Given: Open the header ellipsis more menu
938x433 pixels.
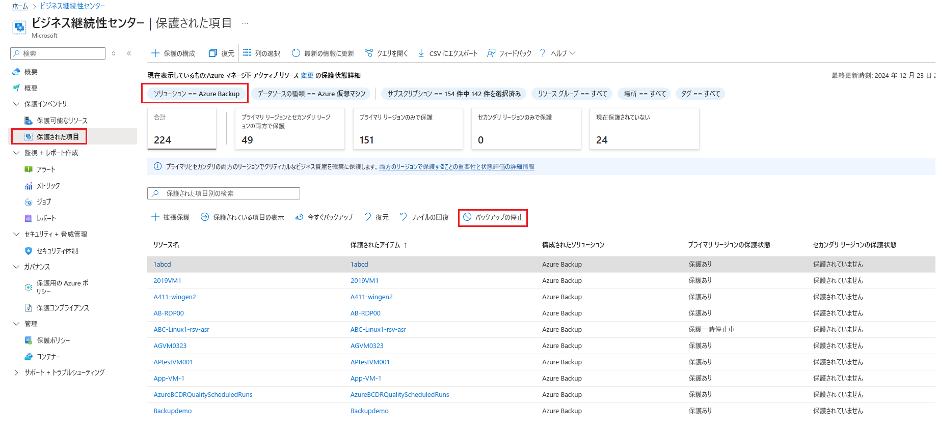Looking at the screenshot, I should click(245, 23).
